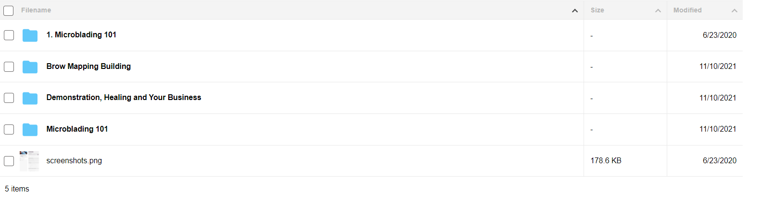The width and height of the screenshot is (760, 202).
Task: Tick the checkbox for Demonstration, Healing and Your Business
Action: [9, 98]
